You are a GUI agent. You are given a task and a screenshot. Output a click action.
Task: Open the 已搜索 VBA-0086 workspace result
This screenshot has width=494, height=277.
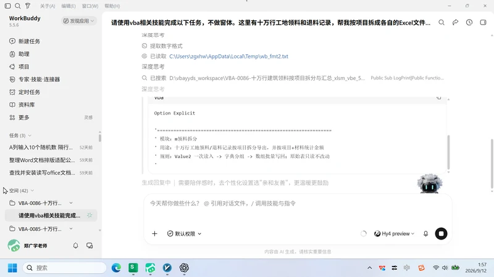(267, 78)
